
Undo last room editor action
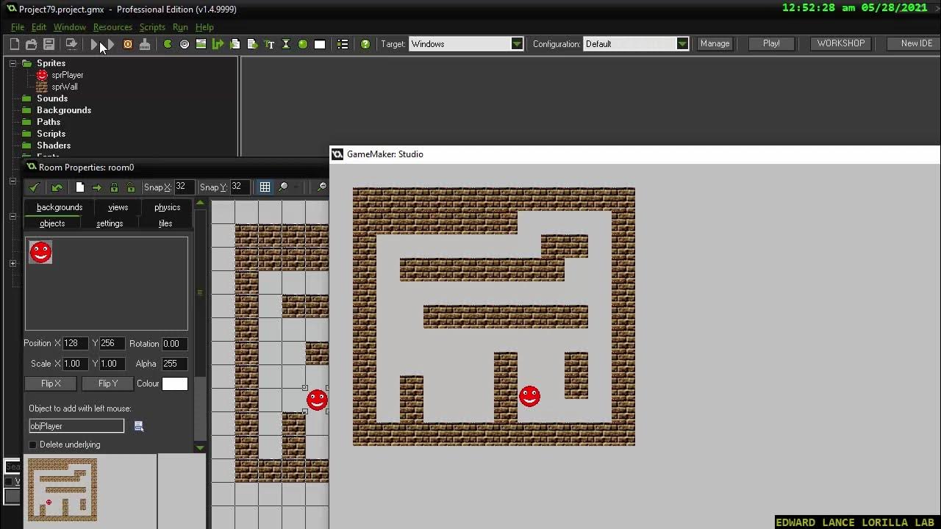coord(57,187)
